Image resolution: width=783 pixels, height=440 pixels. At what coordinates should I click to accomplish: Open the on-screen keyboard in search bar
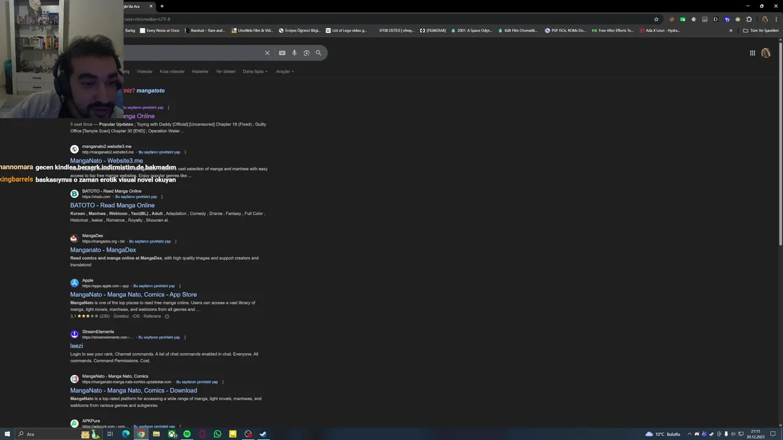(x=282, y=53)
